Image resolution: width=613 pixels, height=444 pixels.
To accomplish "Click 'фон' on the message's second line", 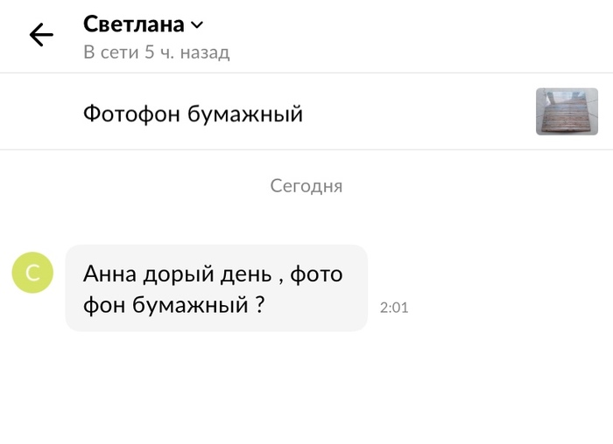I will click(x=104, y=306).
